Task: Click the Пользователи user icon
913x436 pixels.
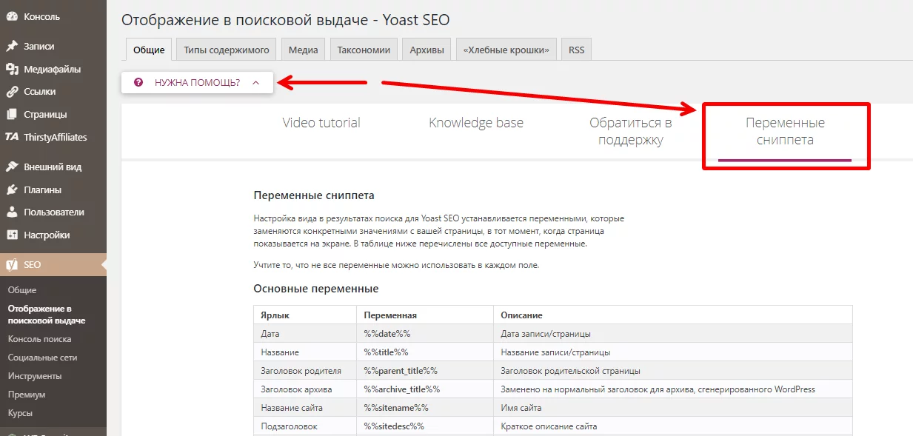Action: tap(12, 212)
